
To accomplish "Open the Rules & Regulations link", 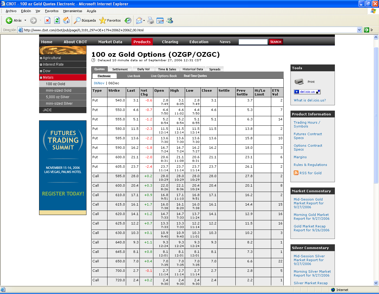I will click(310, 165).
